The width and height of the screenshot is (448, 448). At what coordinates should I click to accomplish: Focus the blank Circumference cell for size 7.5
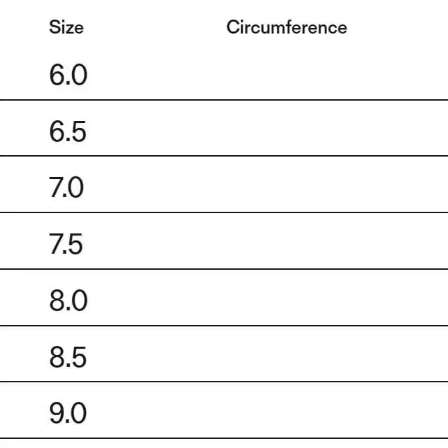[x=287, y=245]
